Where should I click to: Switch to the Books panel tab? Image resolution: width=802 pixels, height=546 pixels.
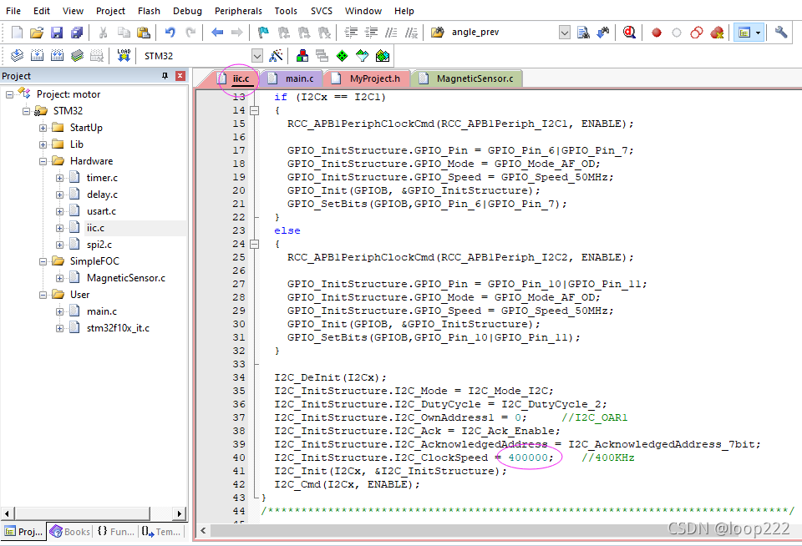coord(70,532)
